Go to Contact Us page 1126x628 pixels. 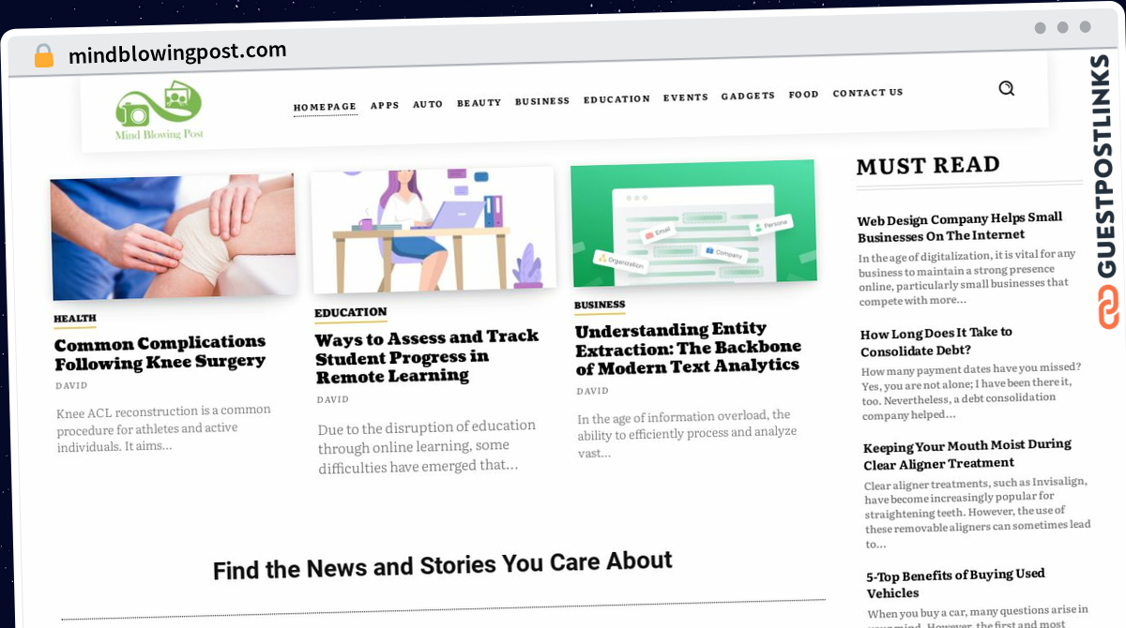pyautogui.click(x=868, y=93)
